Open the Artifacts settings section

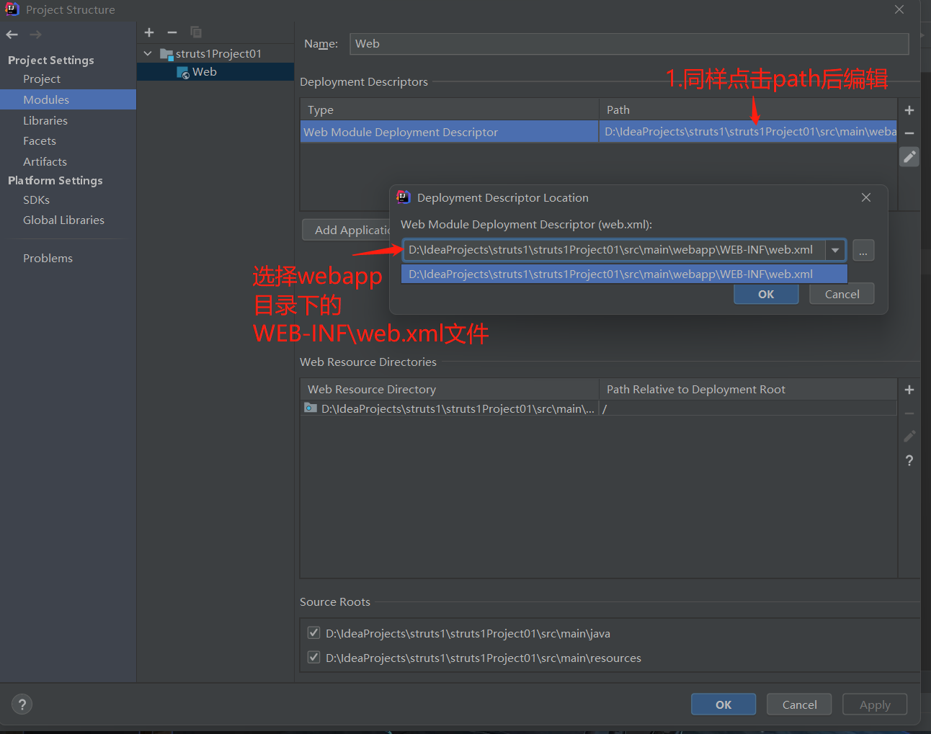45,161
